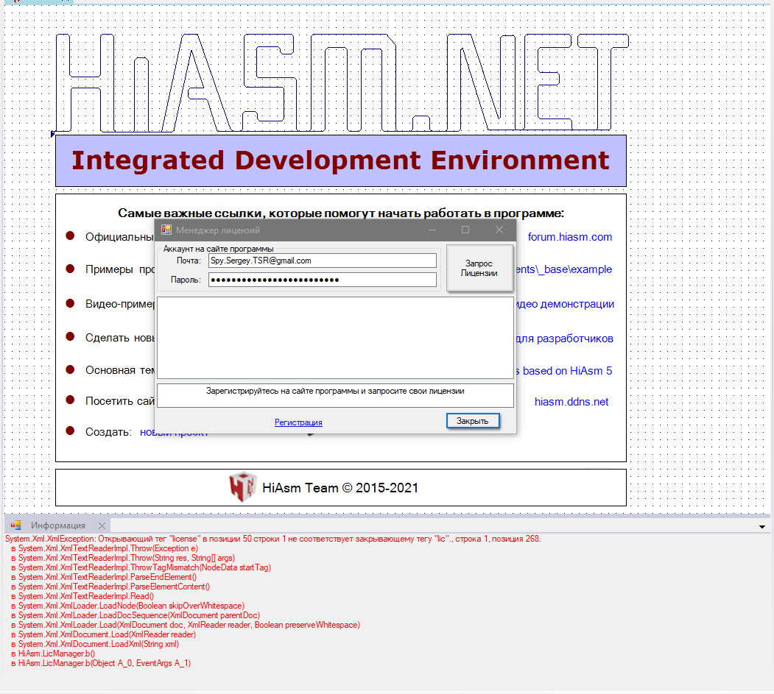Open the Регистрация link

point(298,422)
